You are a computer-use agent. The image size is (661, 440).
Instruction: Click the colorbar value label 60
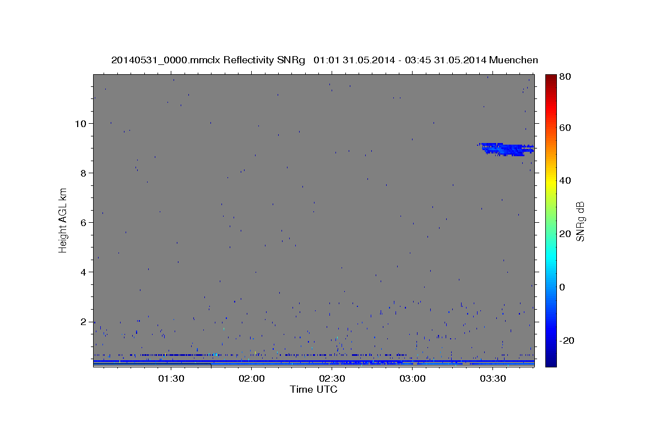(565, 128)
